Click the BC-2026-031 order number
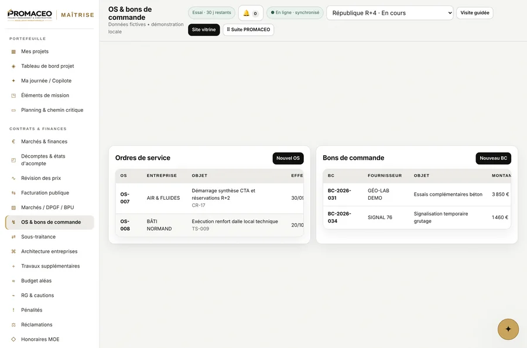Screen dimensions: 527x348 pos(340,195)
